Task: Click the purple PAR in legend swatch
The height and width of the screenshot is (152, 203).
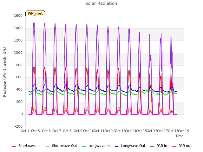Action: point(152,146)
